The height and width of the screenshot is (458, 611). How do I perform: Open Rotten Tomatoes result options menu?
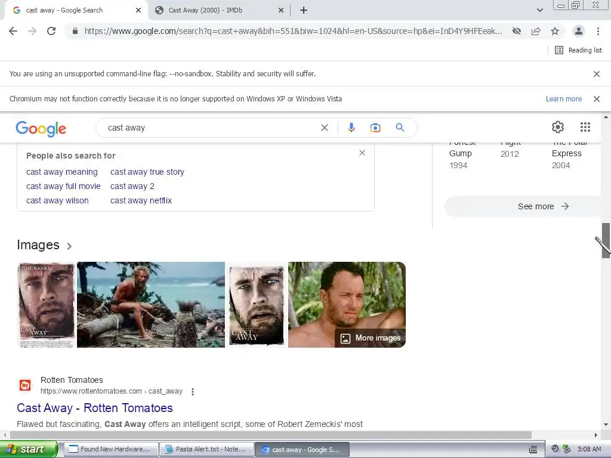[193, 391]
